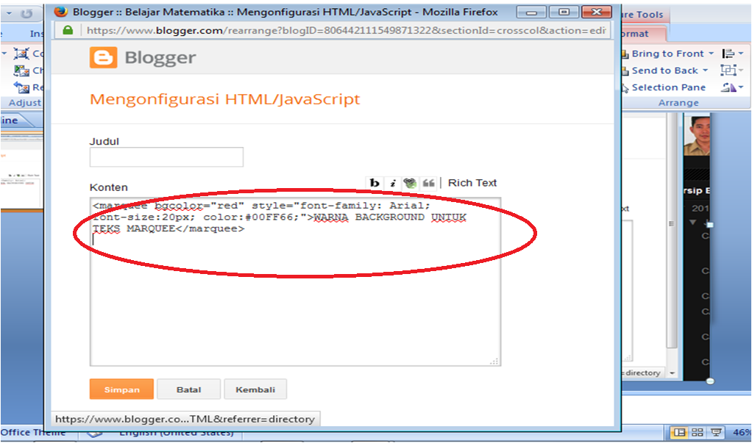Click the Redo icon in Quick Access Toolbar
This screenshot has width=752, height=443.
pyautogui.click(x=26, y=14)
